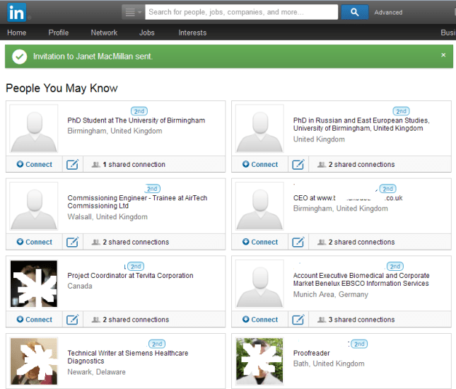Click note icon for CEO card
Image resolution: width=456 pixels, height=389 pixels.
click(298, 242)
